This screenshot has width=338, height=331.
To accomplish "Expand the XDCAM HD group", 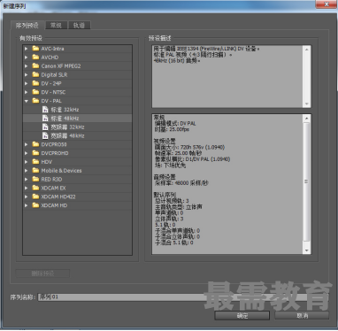I will pos(27,205).
